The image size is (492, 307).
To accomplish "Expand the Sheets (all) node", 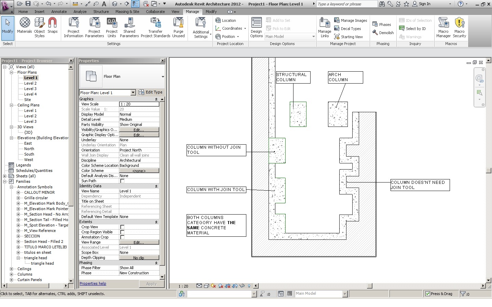I will [x=5, y=176].
